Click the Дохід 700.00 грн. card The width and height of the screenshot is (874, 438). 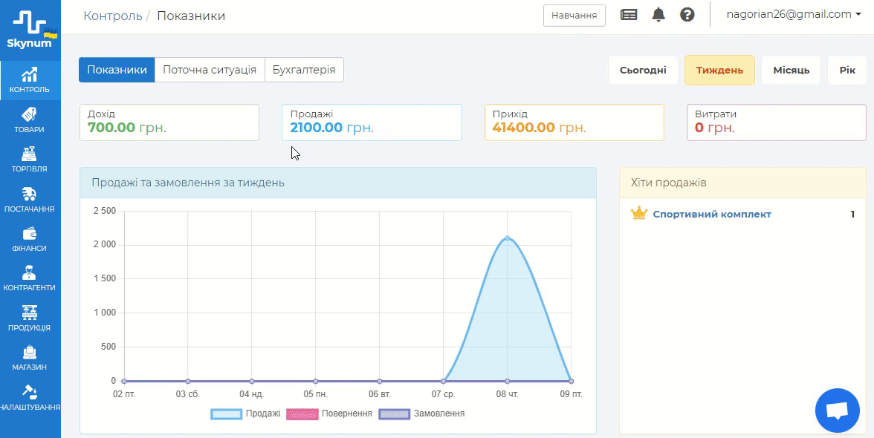[x=169, y=122]
